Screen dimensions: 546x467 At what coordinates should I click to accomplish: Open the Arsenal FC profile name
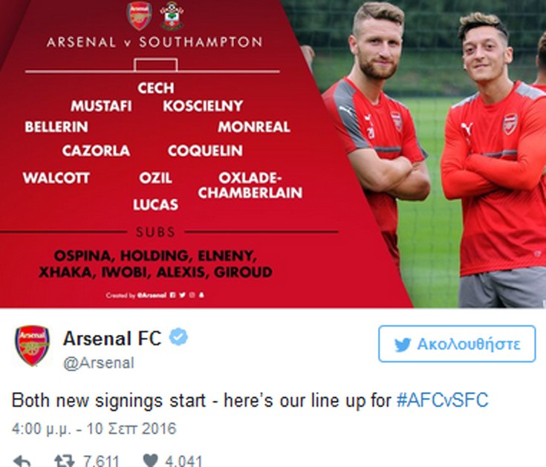[x=111, y=339]
